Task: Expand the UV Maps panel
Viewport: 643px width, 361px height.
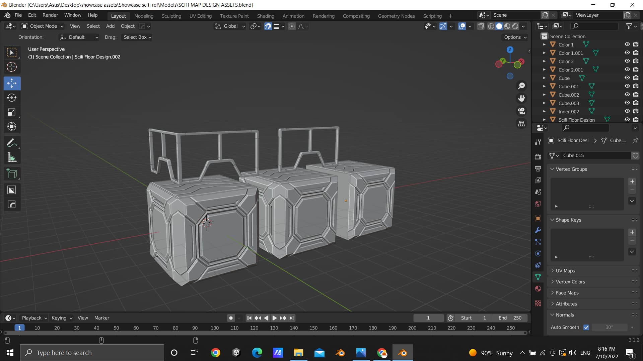Action: pos(565,270)
